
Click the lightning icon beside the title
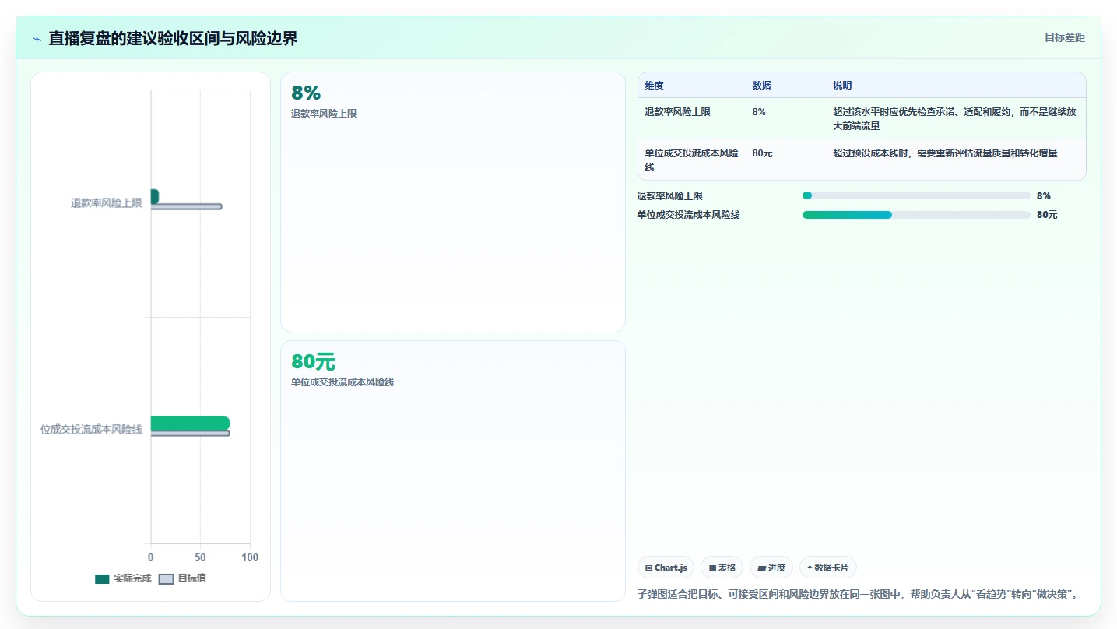click(x=37, y=39)
